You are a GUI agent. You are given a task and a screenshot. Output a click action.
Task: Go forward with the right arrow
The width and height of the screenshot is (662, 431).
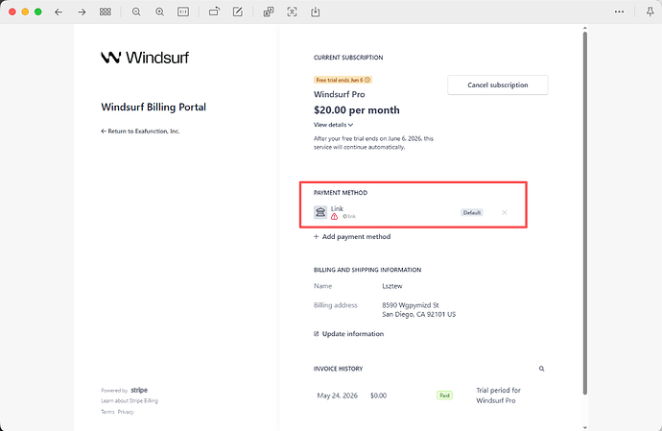point(82,12)
